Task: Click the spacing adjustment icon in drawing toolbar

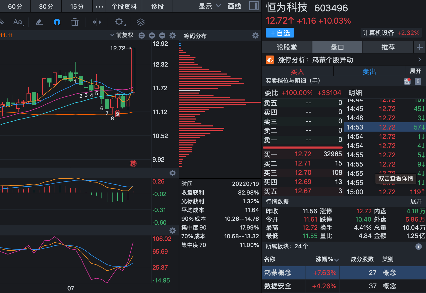Action: point(97,22)
